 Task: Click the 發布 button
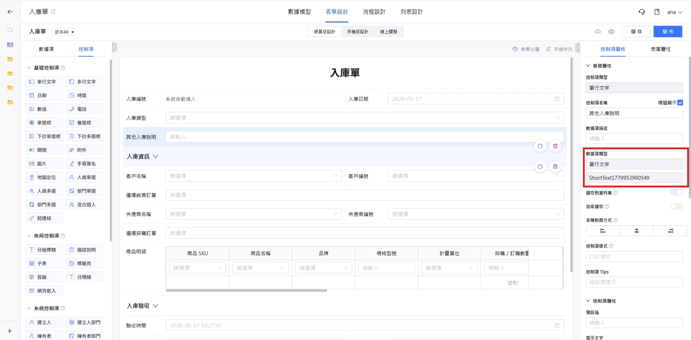[x=668, y=32]
